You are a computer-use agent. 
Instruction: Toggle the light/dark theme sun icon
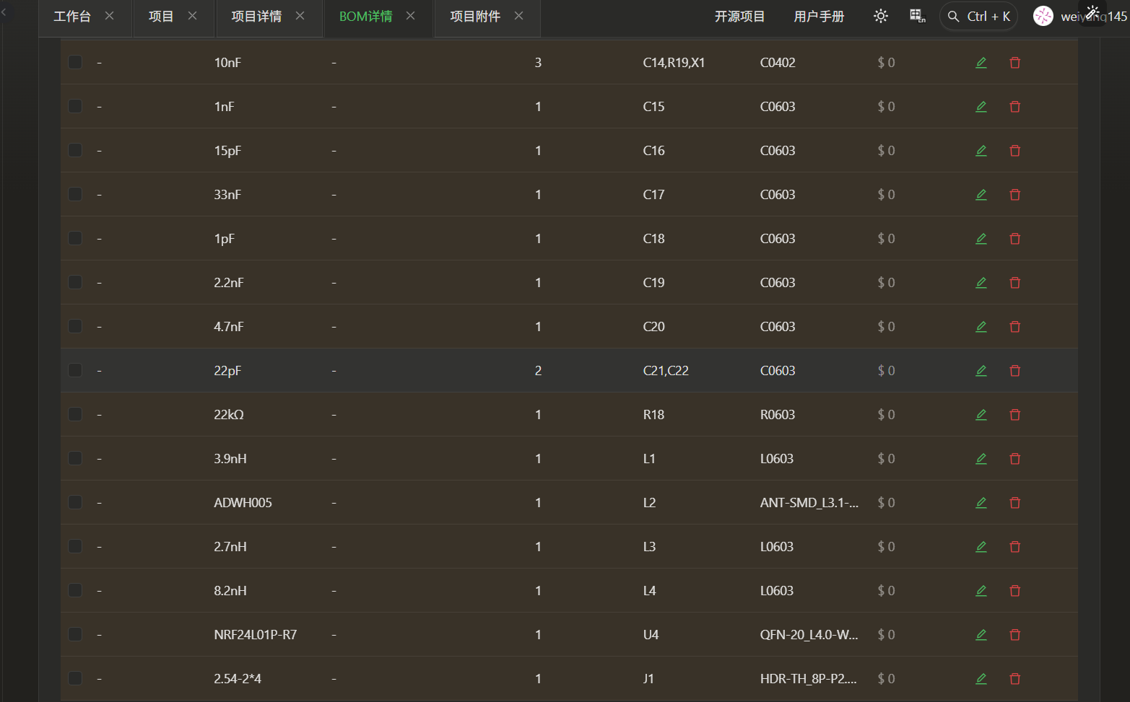[880, 16]
